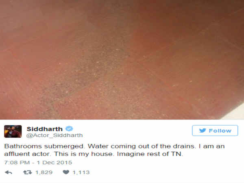Image resolution: width=244 pixels, height=183 pixels.
Task: Click the Twitter bird icon in Follow button
Action: tap(203, 131)
